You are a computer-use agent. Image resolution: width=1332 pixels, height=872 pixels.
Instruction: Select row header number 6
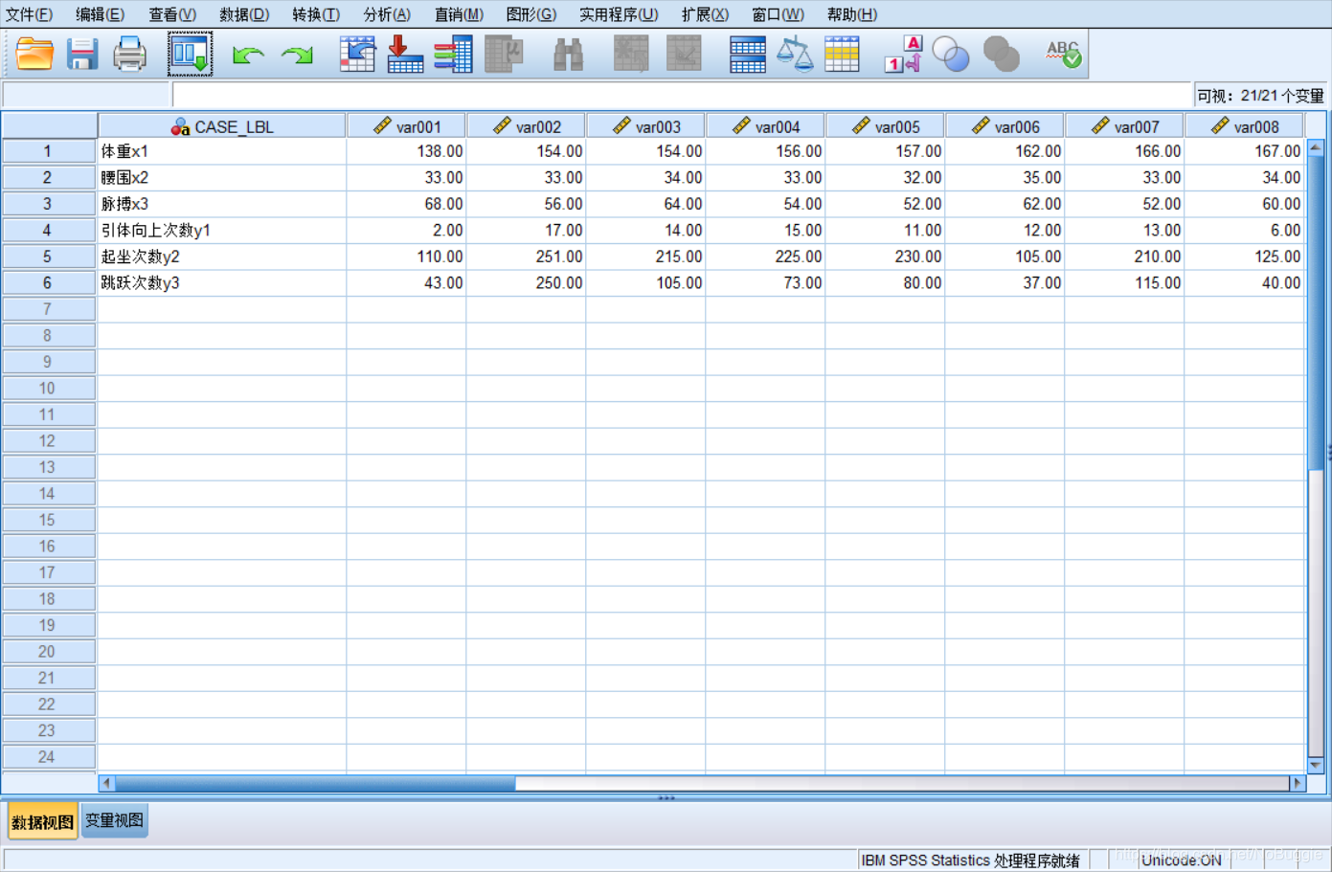[x=48, y=282]
